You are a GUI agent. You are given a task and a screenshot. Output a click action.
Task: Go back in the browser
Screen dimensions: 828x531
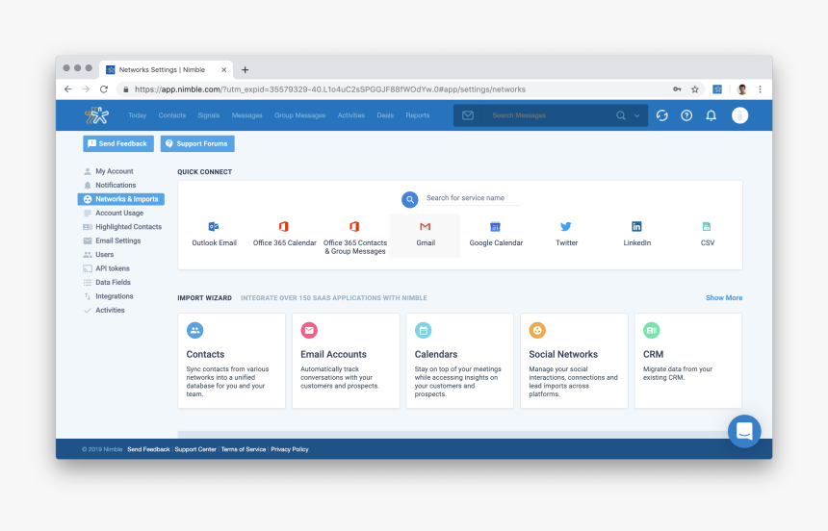click(68, 89)
